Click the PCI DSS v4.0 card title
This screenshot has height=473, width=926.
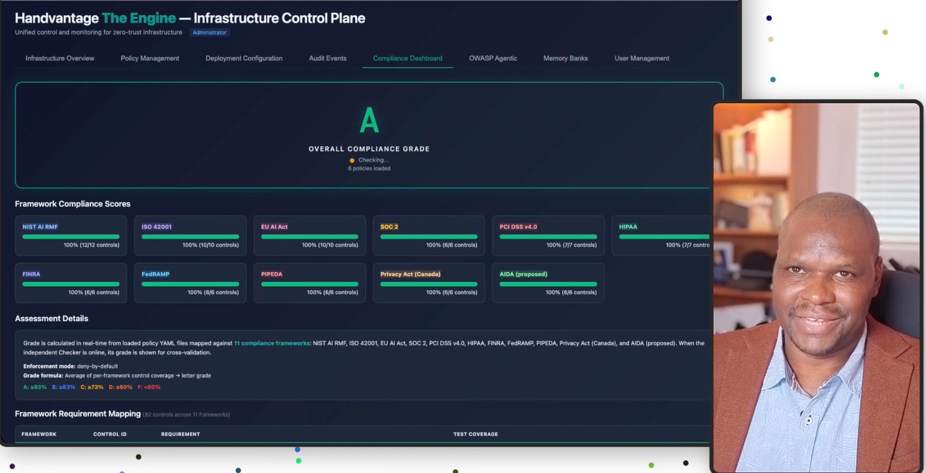(x=518, y=227)
